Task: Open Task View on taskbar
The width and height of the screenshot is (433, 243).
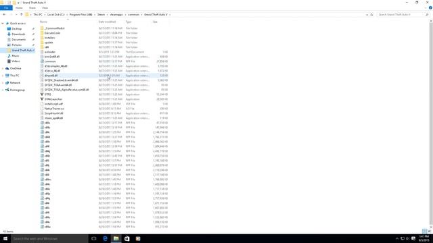Action: 93,238
